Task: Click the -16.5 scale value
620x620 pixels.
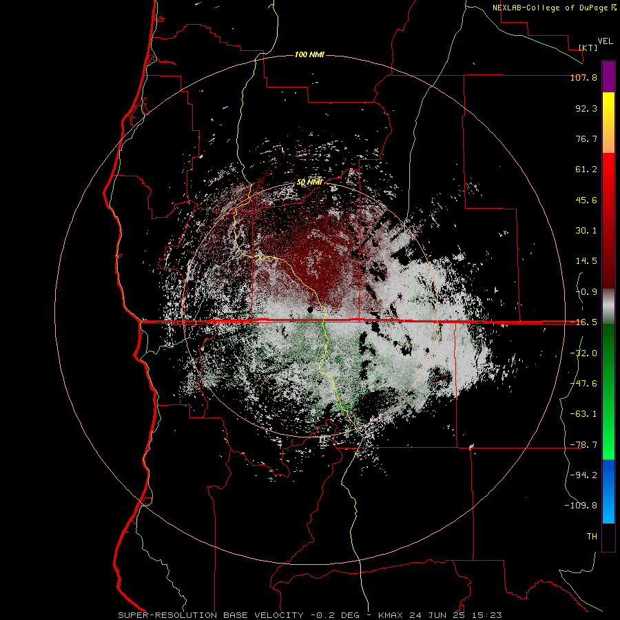Action: 583,322
